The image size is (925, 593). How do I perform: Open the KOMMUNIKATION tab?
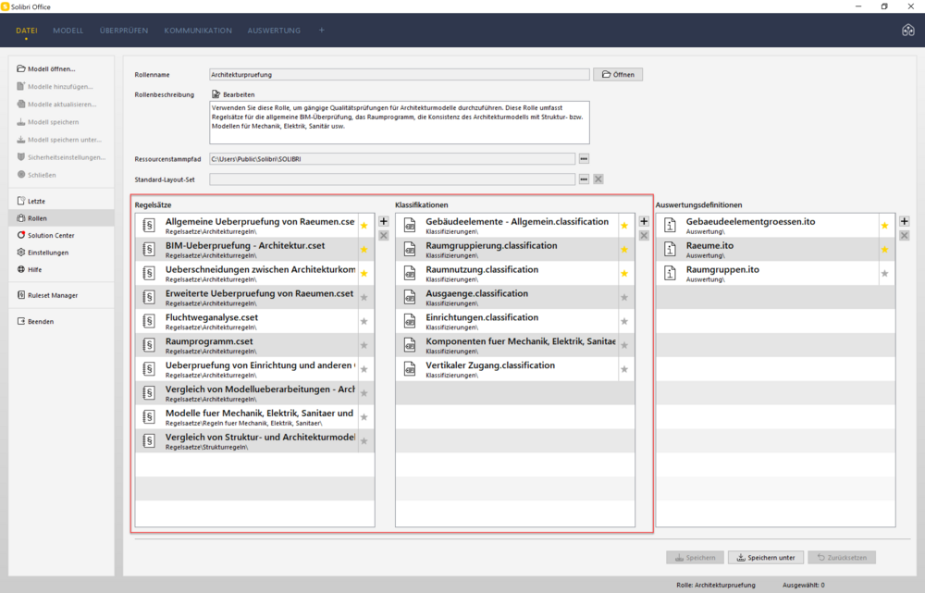tap(198, 31)
